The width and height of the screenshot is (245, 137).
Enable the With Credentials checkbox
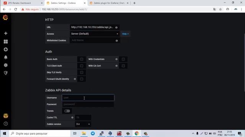123,59
